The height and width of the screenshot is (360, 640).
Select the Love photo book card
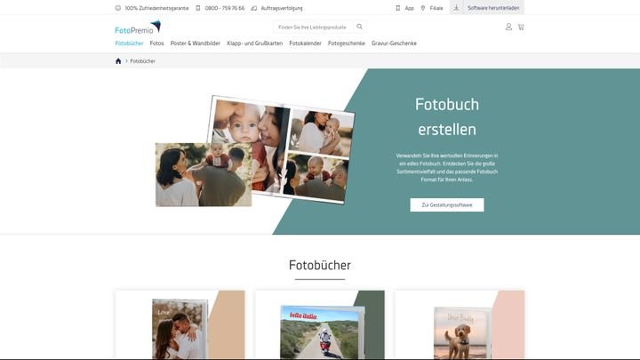[x=180, y=325]
